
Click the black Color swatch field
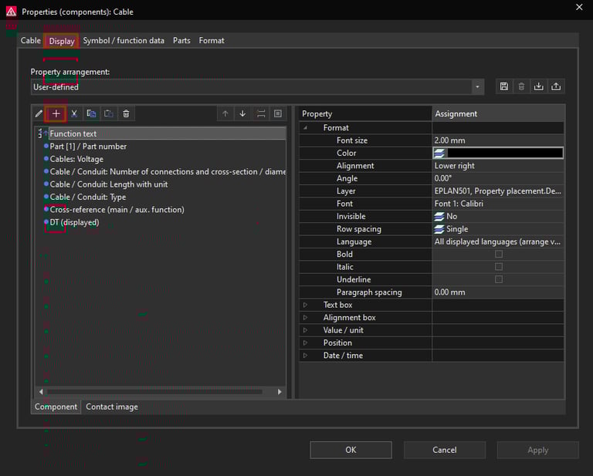pyautogui.click(x=504, y=153)
